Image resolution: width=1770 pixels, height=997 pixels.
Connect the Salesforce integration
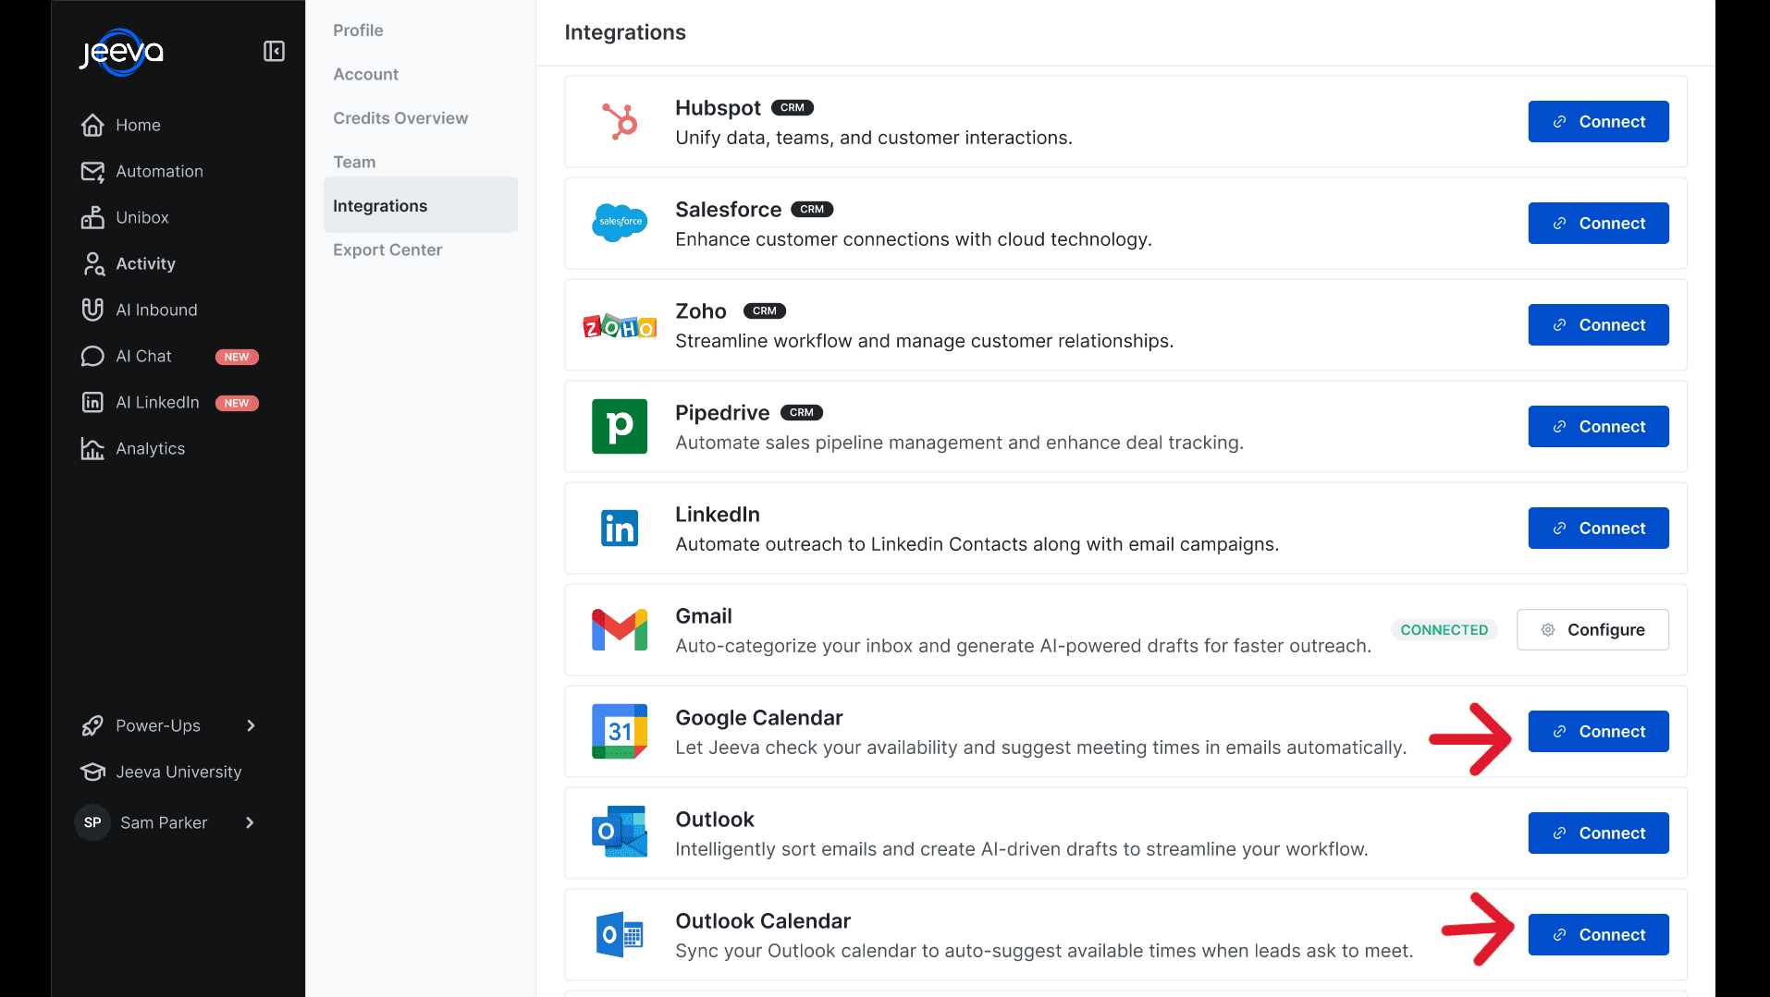[1598, 223]
